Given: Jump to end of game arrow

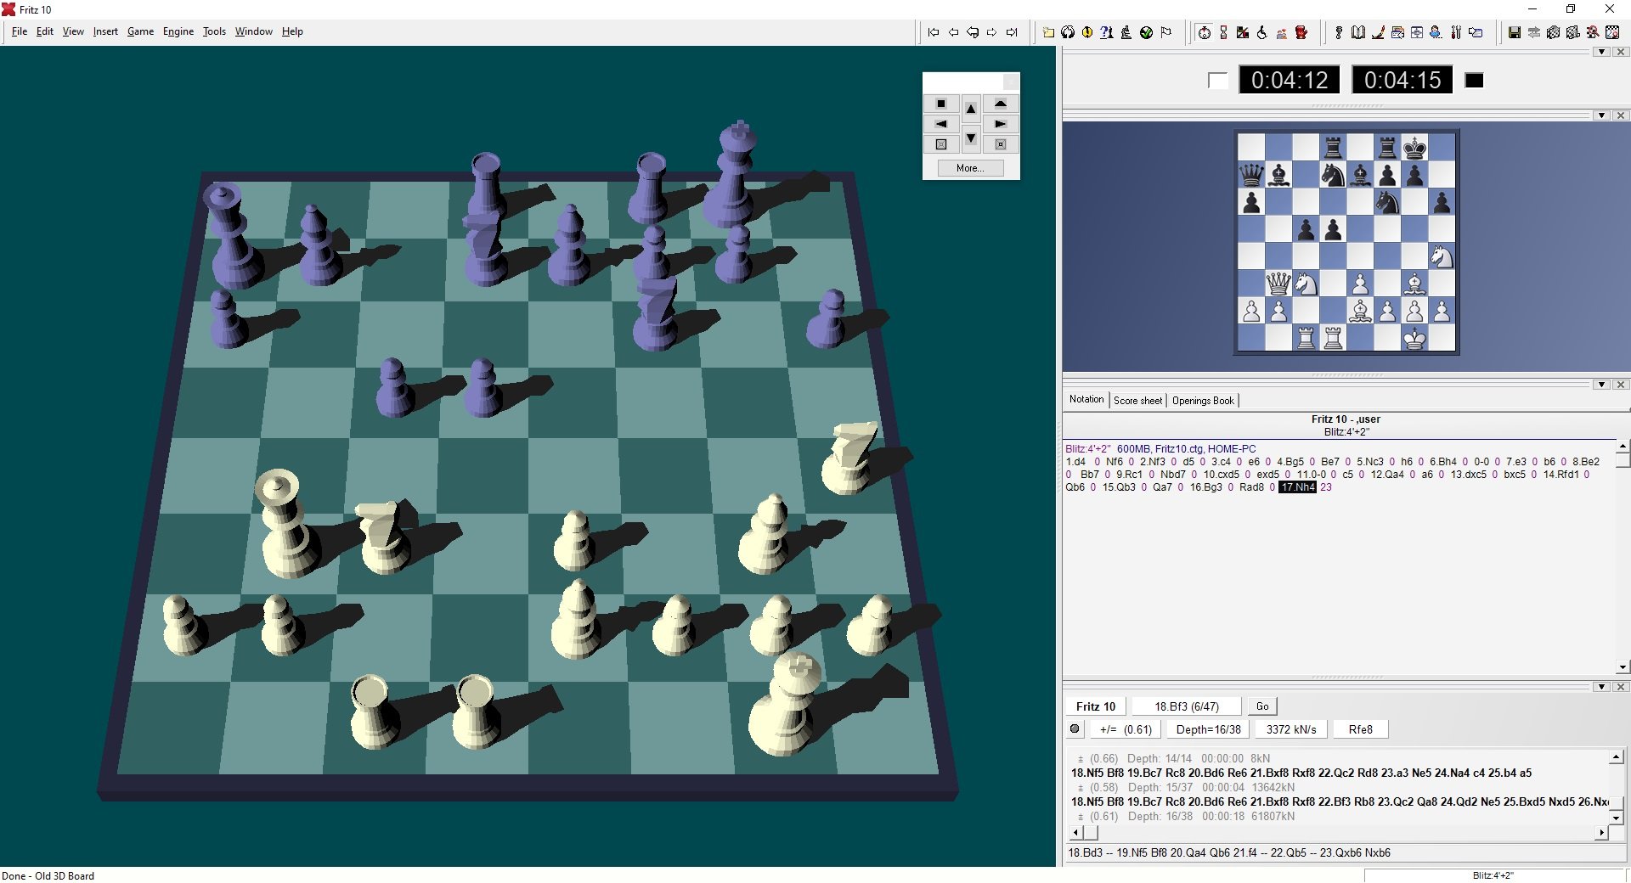Looking at the screenshot, I should [x=1012, y=32].
